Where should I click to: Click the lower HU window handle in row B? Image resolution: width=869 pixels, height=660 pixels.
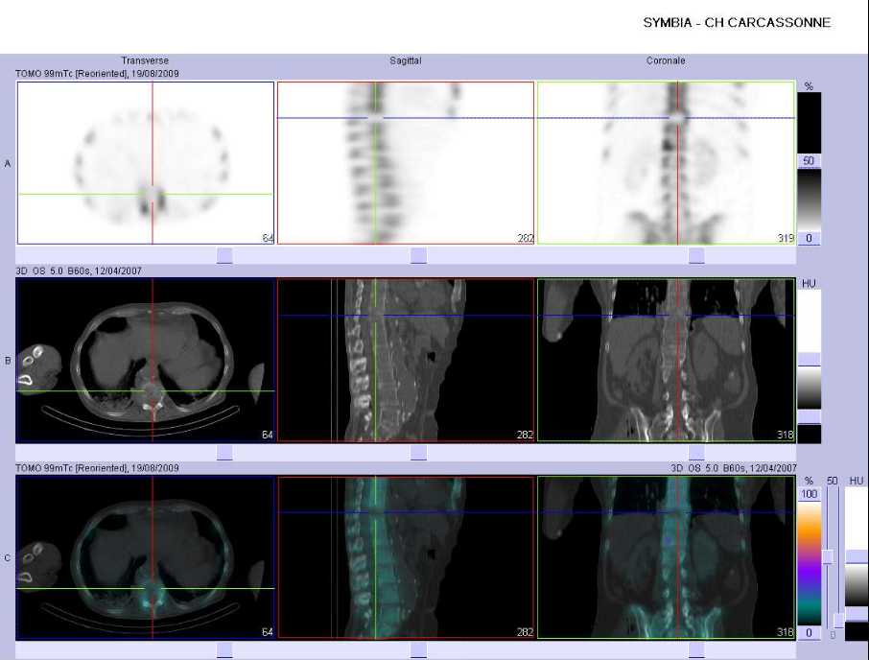[810, 416]
